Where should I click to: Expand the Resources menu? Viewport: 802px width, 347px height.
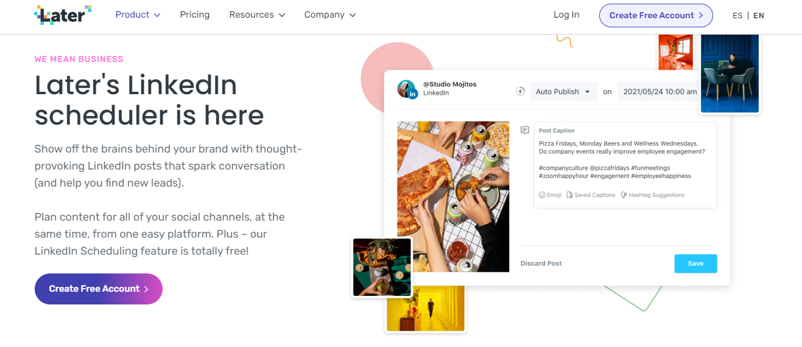257,15
